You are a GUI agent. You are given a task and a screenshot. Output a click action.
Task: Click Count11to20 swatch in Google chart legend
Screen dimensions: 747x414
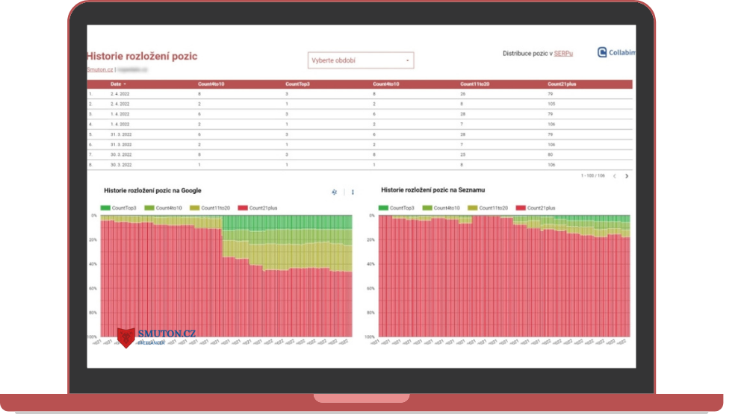coord(194,208)
